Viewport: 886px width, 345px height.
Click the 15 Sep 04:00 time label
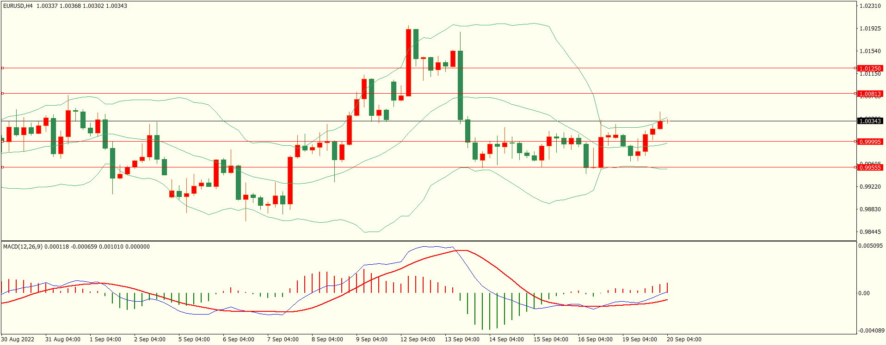pyautogui.click(x=551, y=339)
